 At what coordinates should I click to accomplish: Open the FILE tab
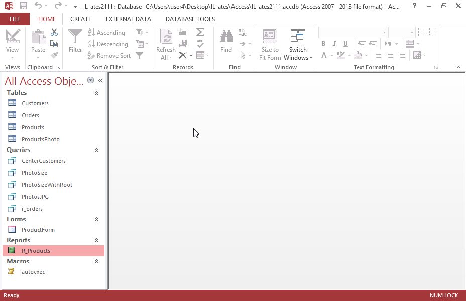pyautogui.click(x=15, y=19)
